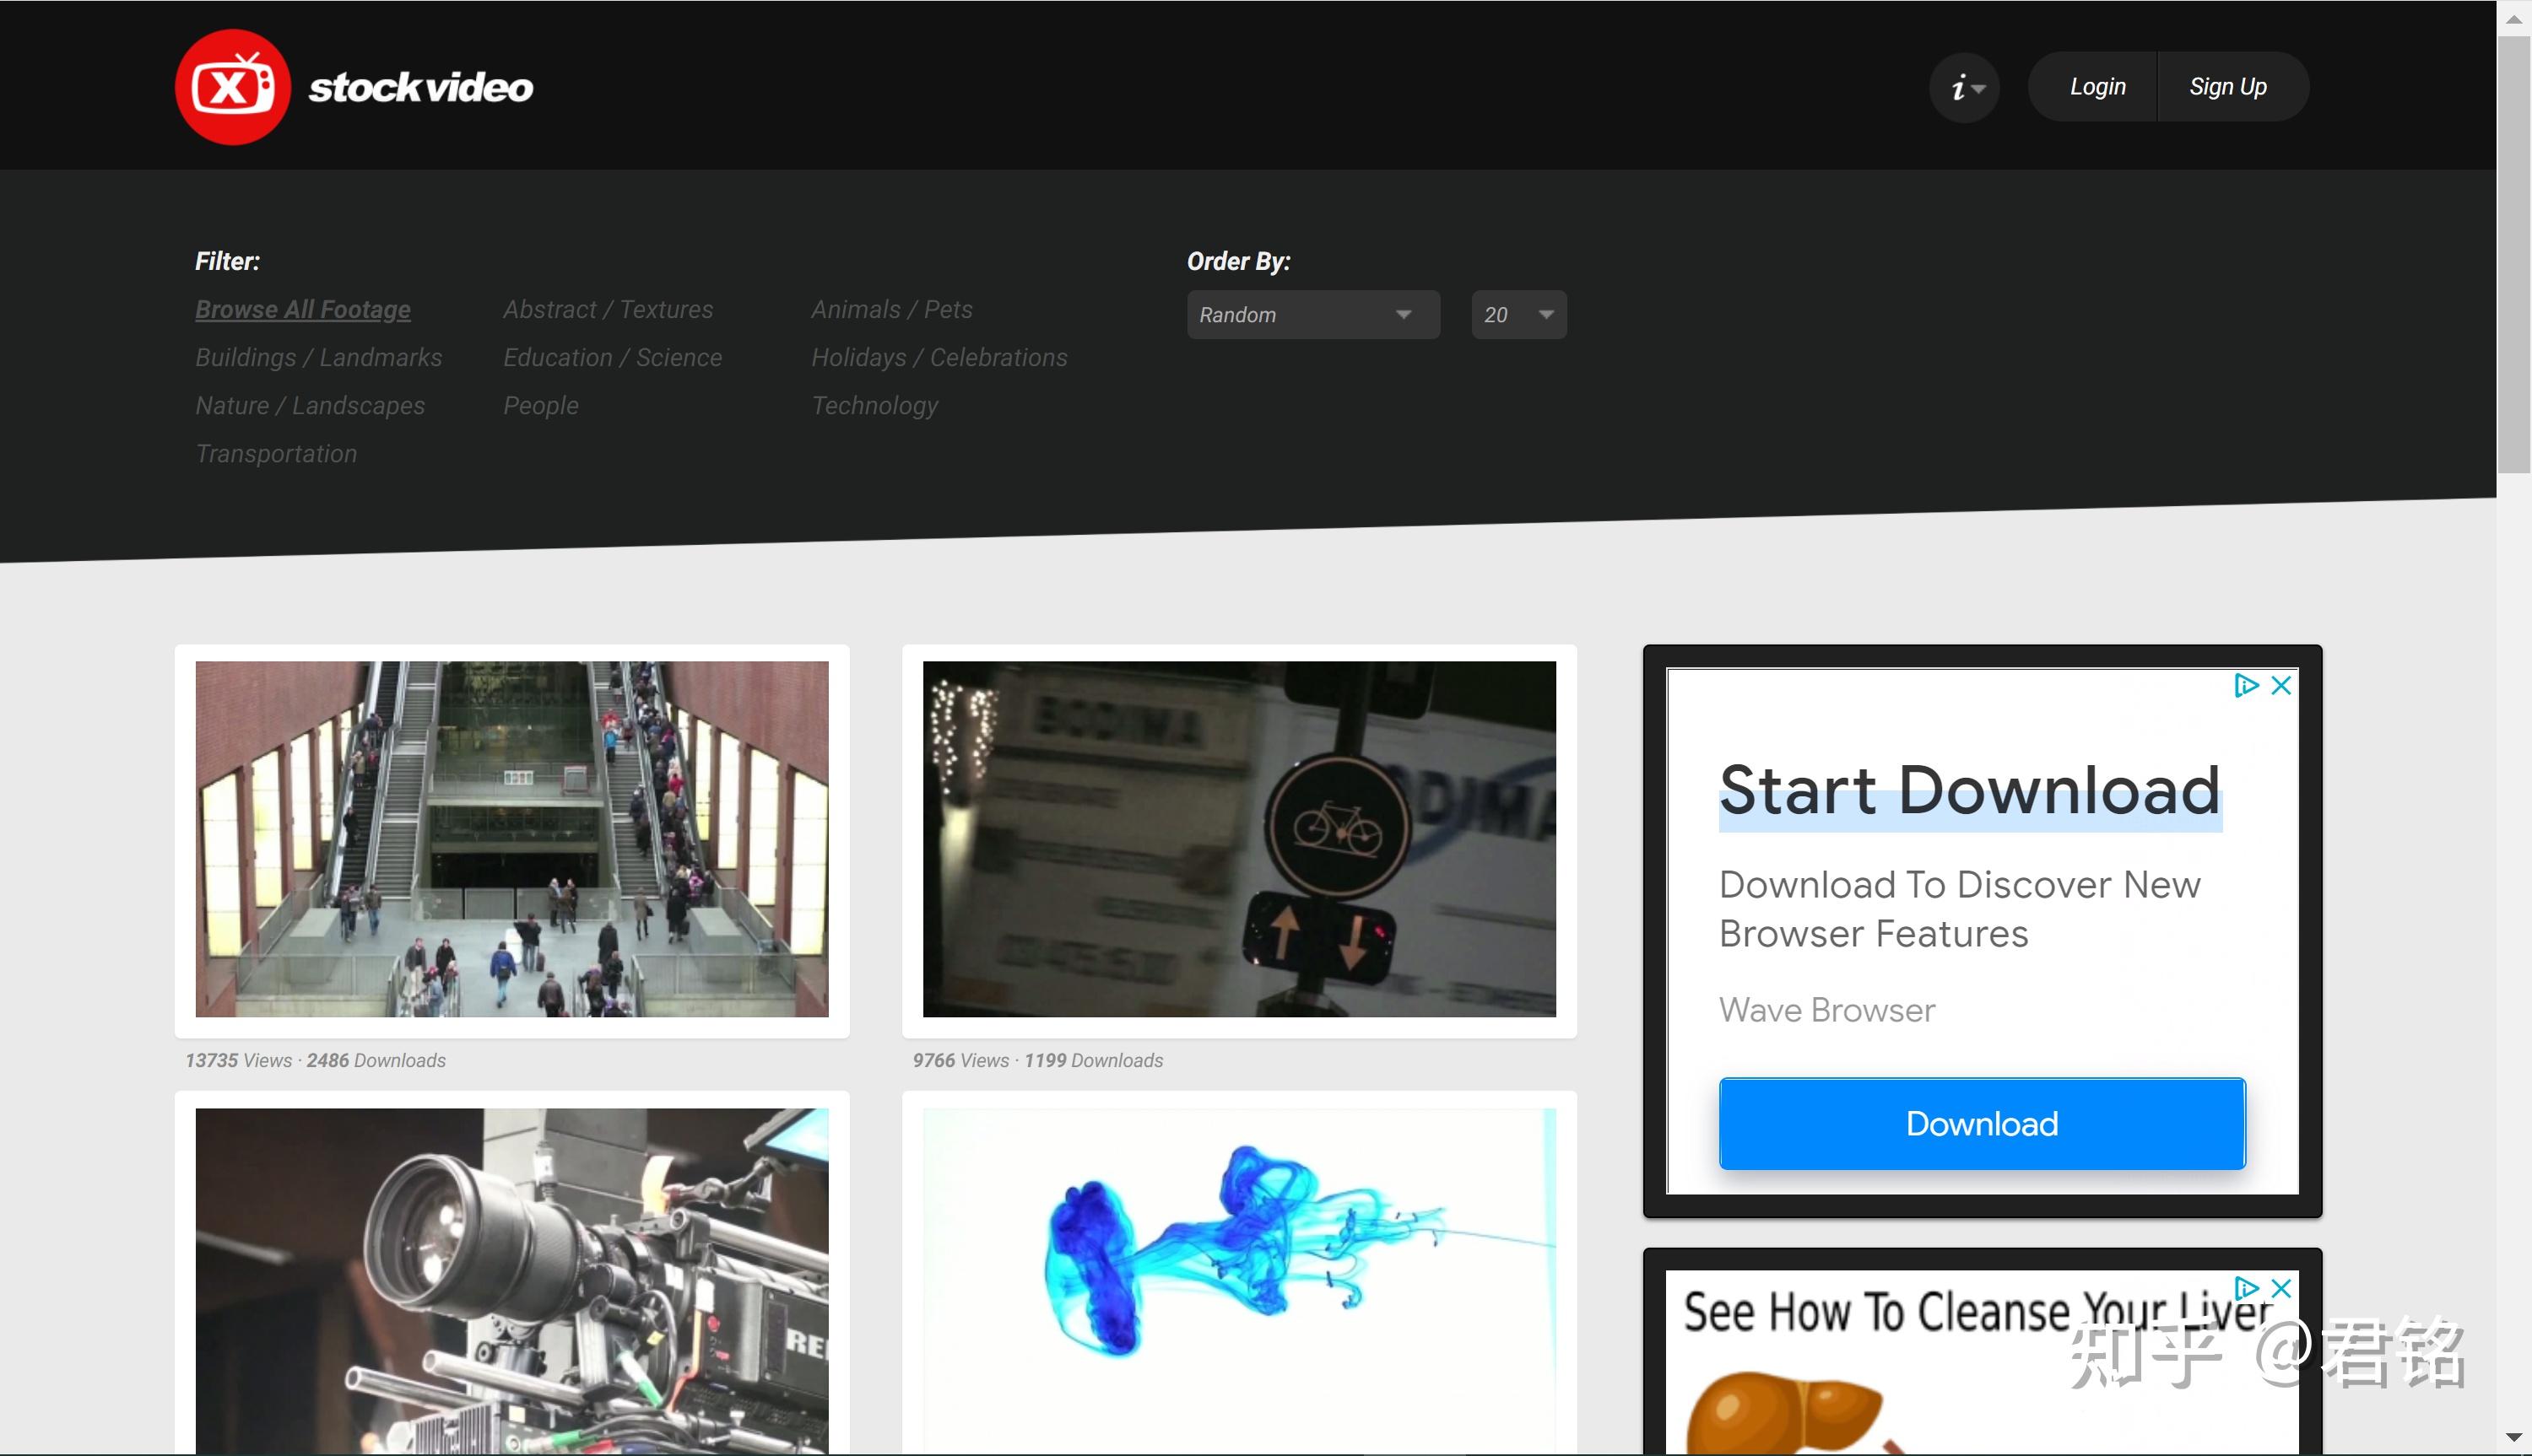Open the Random order-by dropdown
The width and height of the screenshot is (2532, 1456).
[1313, 315]
